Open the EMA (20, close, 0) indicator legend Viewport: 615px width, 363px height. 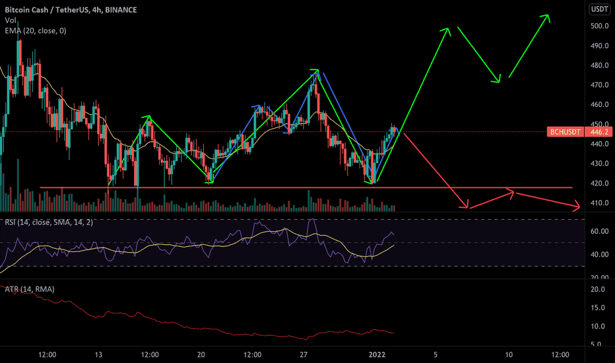[36, 30]
